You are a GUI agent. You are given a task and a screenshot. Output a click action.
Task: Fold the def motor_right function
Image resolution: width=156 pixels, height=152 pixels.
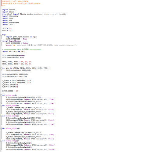click(x=1, y=129)
